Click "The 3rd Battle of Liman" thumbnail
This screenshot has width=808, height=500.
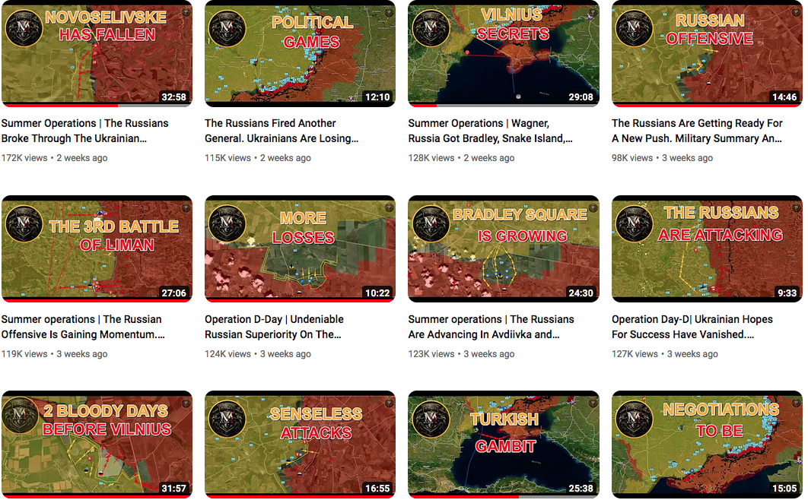[x=97, y=248]
